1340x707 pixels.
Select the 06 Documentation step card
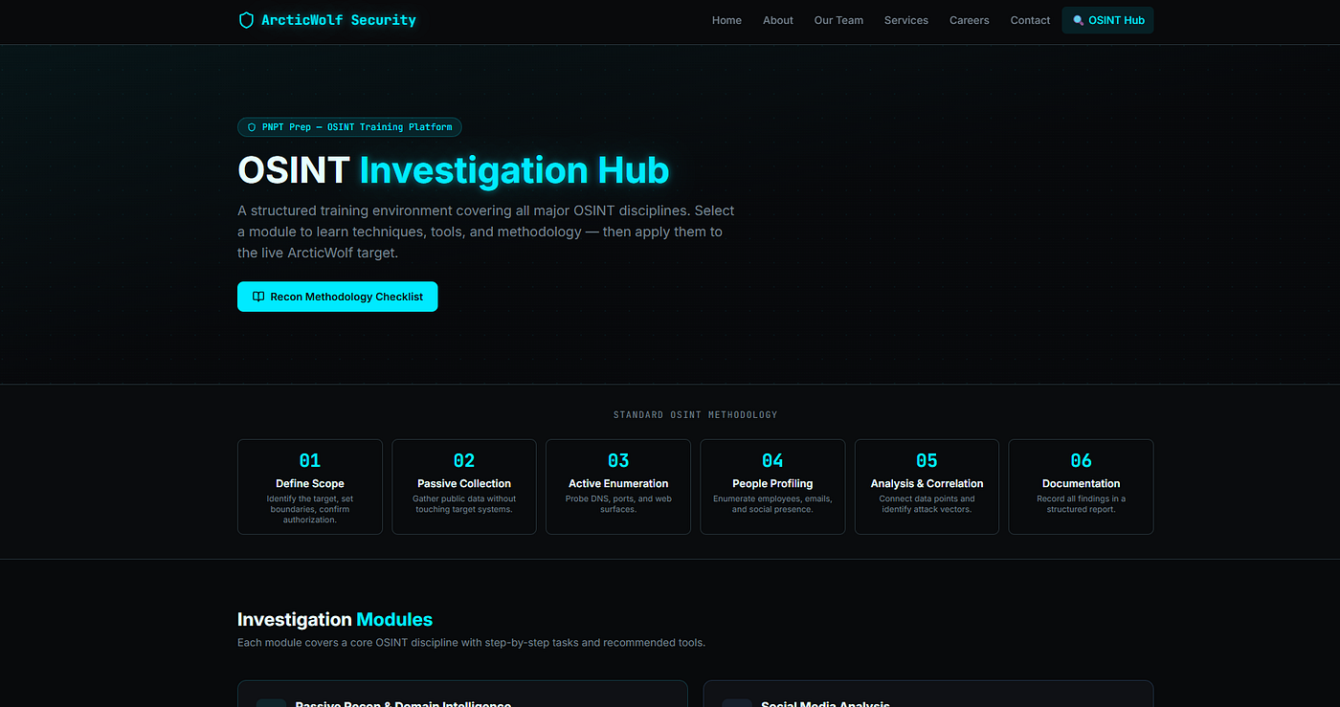point(1081,487)
